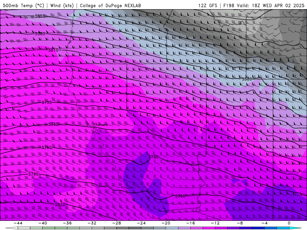Click the -4 colorbar tick label

pyautogui.click(x=265, y=223)
